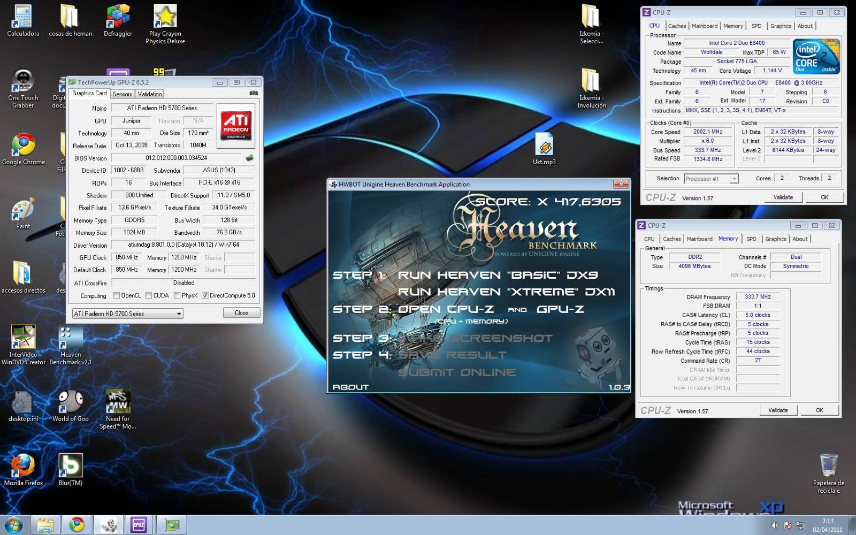Click RUN HEAVEN "XTREME" DX11 step
The height and width of the screenshot is (535, 856).
[506, 292]
